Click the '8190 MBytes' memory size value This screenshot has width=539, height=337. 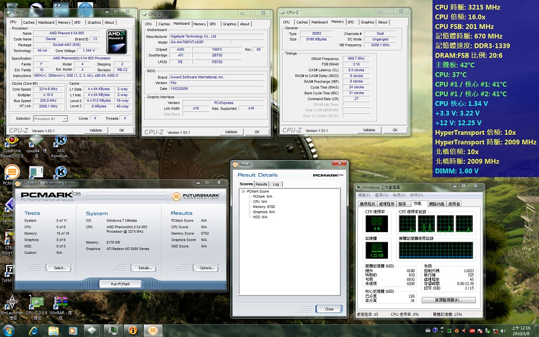tap(316, 39)
